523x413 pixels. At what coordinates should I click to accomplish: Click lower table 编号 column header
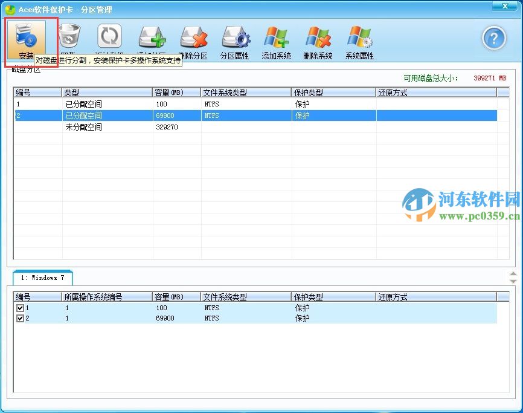point(37,297)
